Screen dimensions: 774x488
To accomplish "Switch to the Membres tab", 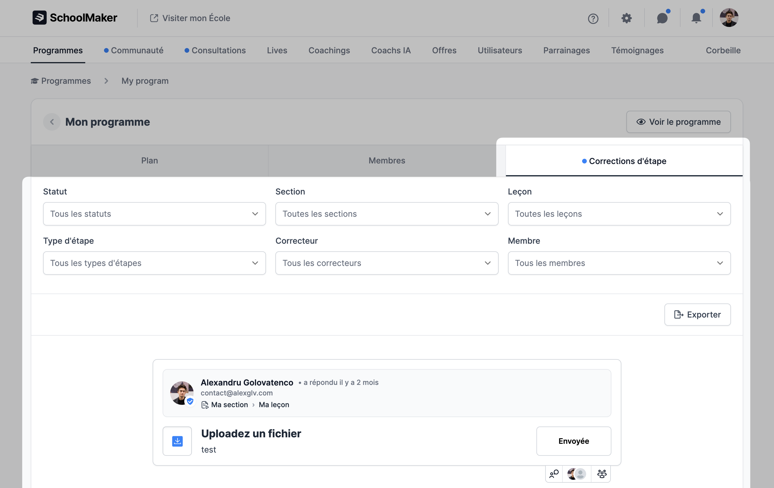I will pyautogui.click(x=386, y=161).
